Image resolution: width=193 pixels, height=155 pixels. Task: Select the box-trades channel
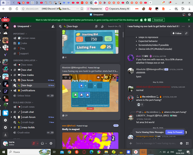(x=34, y=75)
